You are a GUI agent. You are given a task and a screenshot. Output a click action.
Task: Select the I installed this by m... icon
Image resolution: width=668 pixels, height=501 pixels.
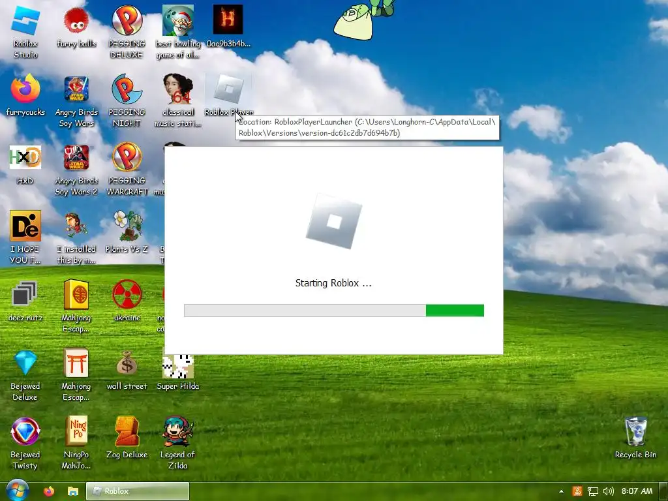click(76, 237)
